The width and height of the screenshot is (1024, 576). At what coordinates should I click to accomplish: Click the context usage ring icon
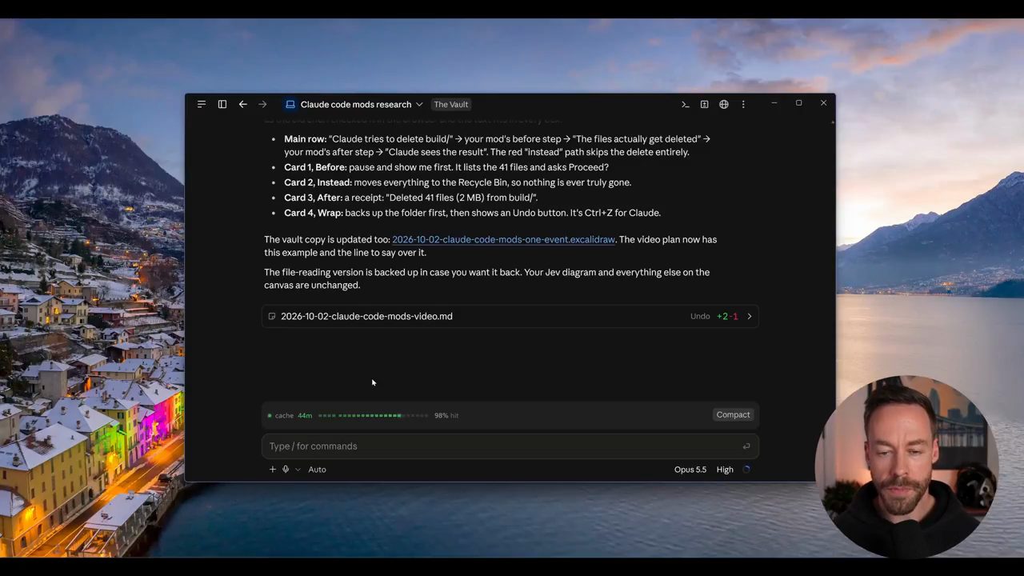click(746, 470)
